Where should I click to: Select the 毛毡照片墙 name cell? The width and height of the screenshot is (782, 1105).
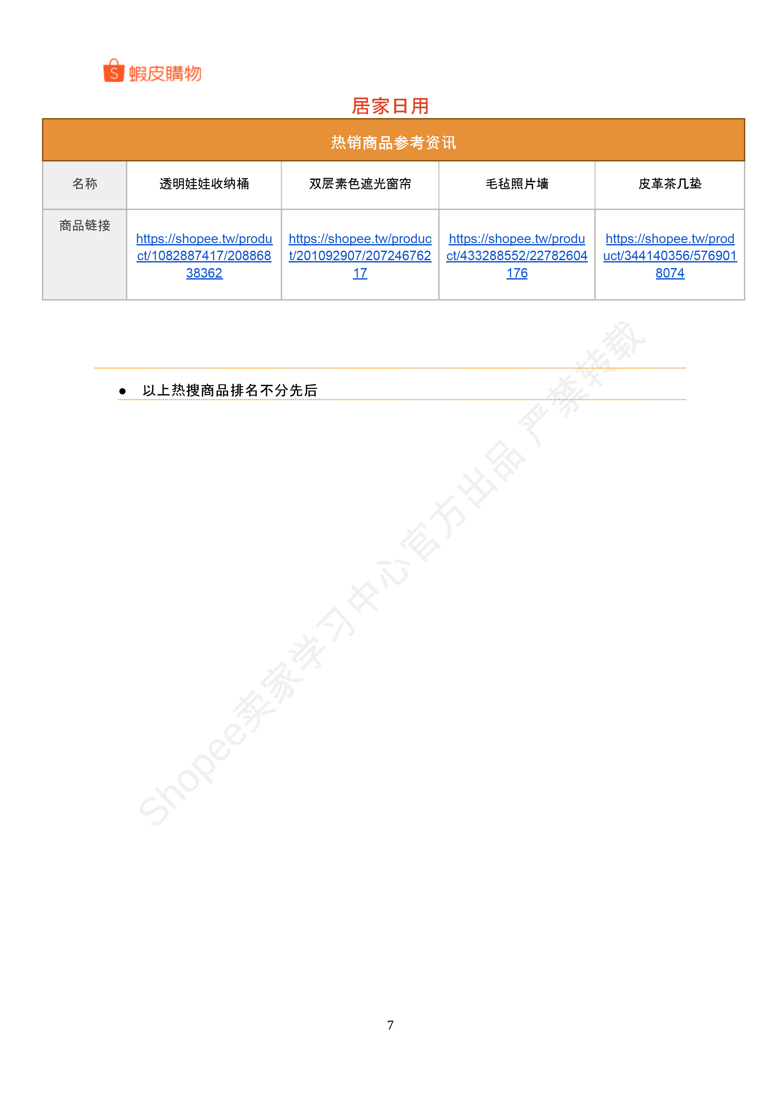coord(517,185)
